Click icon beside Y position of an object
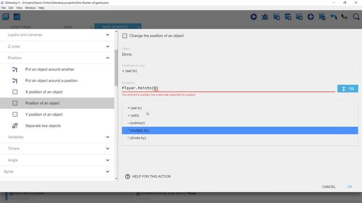 coord(15,114)
